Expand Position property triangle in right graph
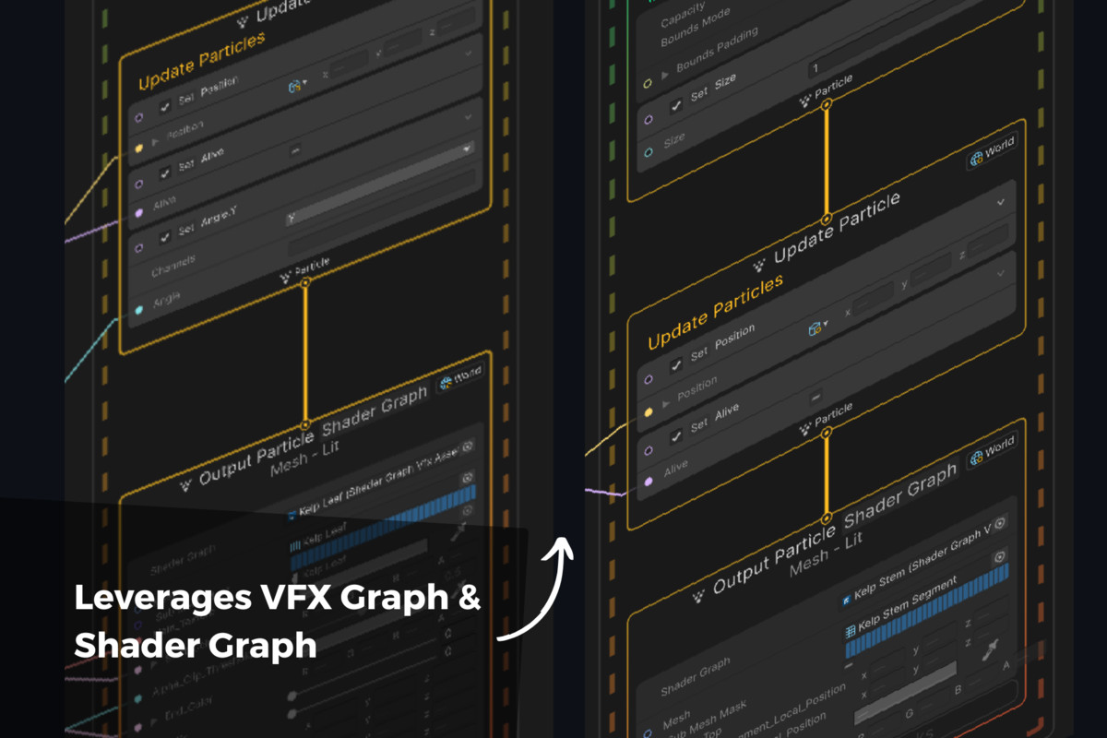Viewport: 1107px width, 738px height. click(666, 404)
